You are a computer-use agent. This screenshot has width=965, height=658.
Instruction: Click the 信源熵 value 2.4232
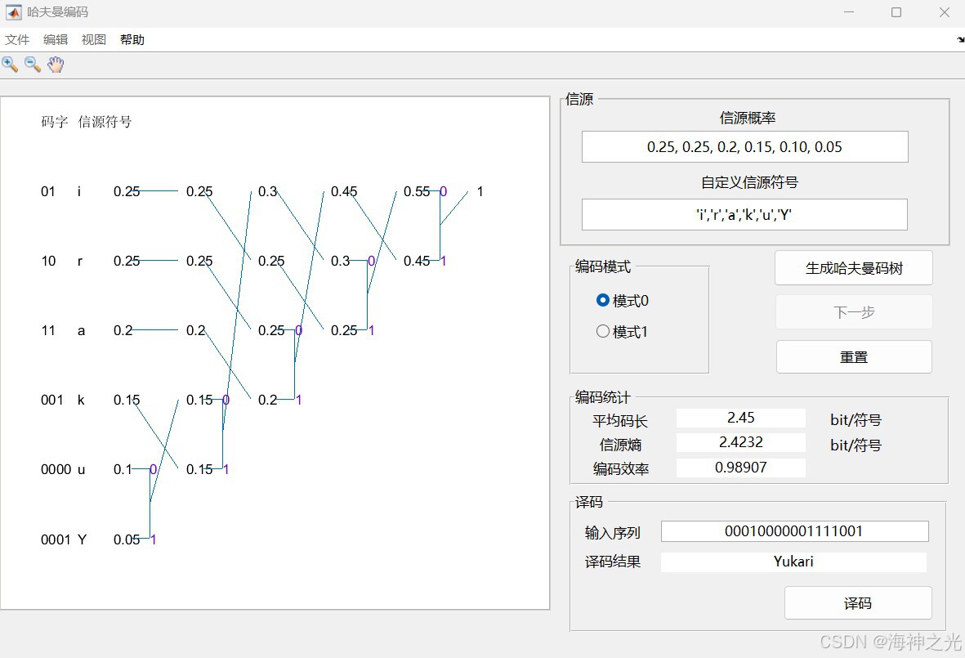pyautogui.click(x=741, y=442)
